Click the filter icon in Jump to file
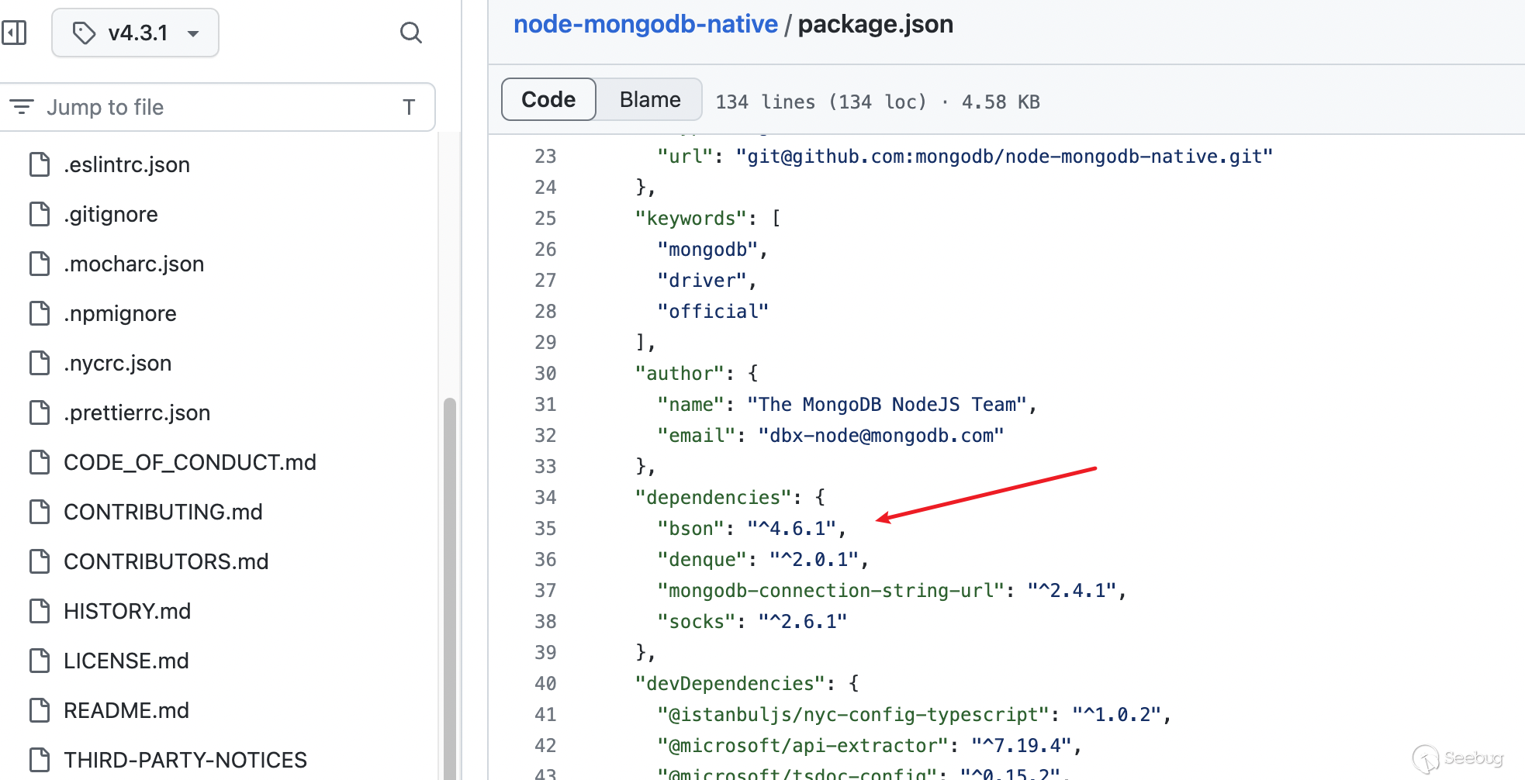Viewport: 1525px width, 780px height. (22, 107)
